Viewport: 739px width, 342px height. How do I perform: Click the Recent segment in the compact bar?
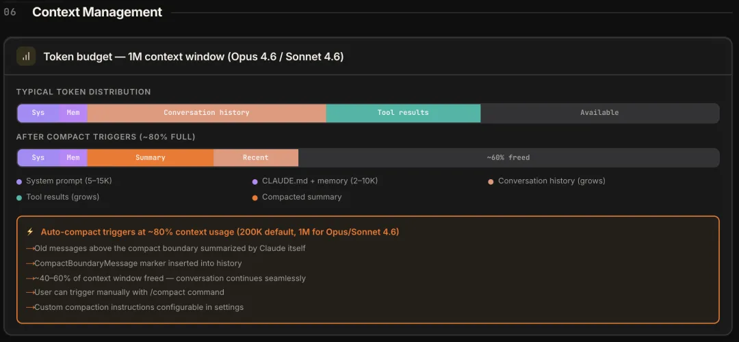(255, 158)
